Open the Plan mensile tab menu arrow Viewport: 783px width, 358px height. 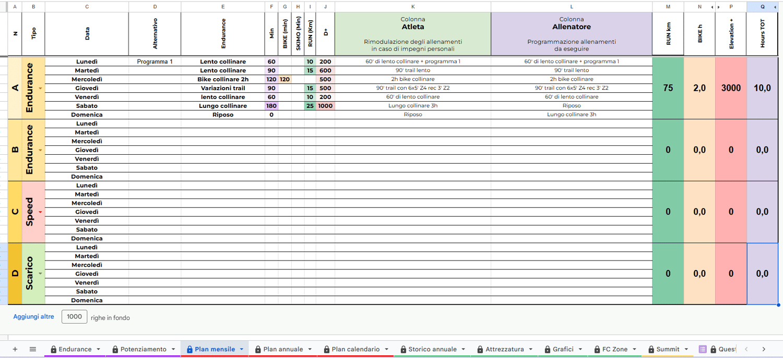(242, 349)
